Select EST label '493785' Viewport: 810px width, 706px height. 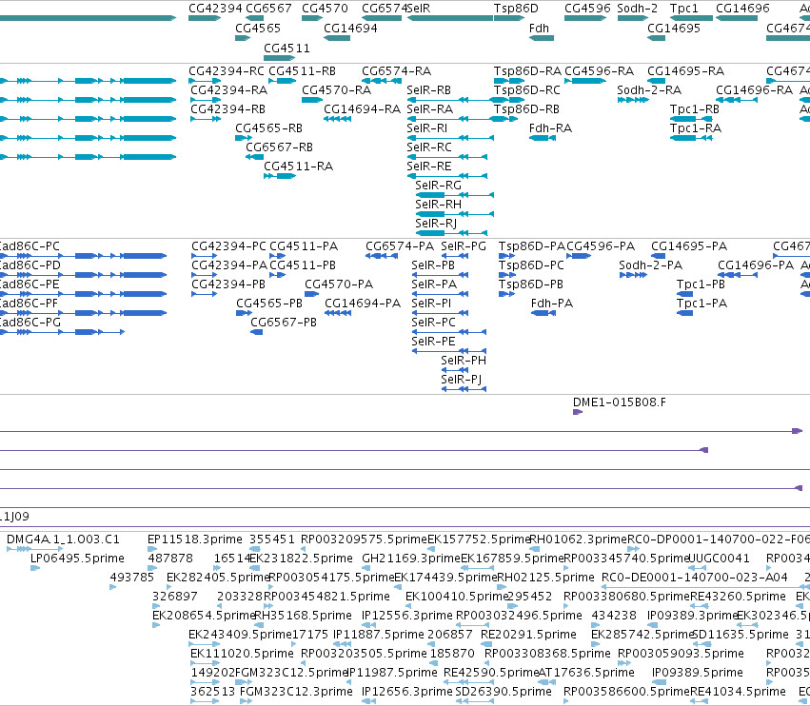[x=132, y=578]
